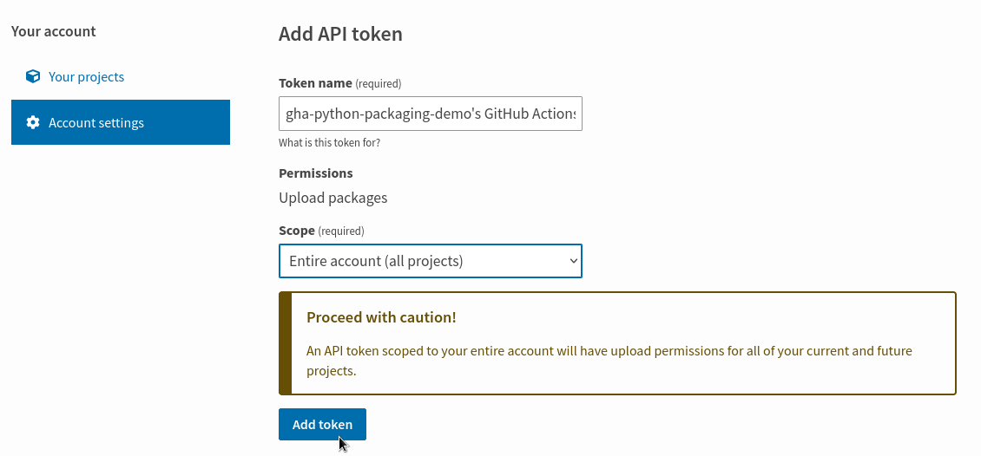981x456 pixels.
Task: Click the bold "Token name" label
Action: (x=315, y=83)
